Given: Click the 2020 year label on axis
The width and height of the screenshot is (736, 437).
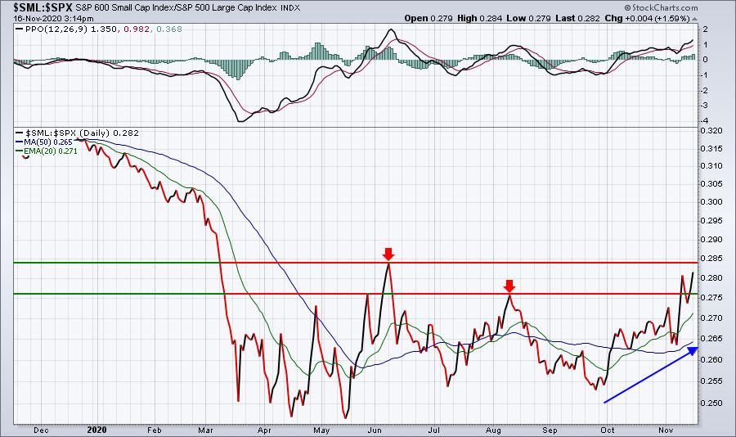Looking at the screenshot, I should pyautogui.click(x=97, y=430).
